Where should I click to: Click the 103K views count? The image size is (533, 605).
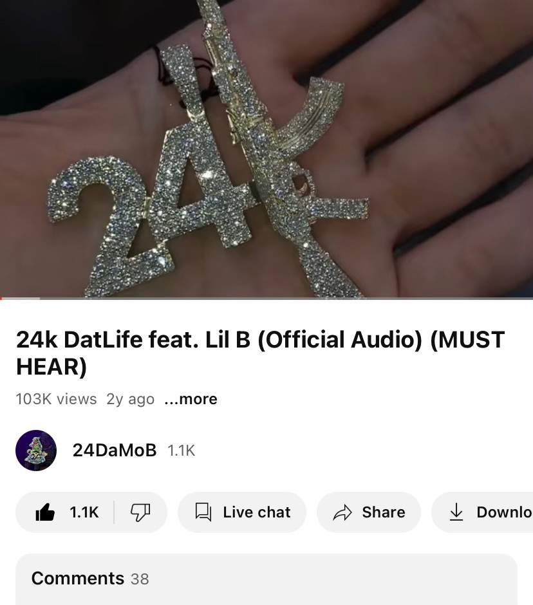57,399
